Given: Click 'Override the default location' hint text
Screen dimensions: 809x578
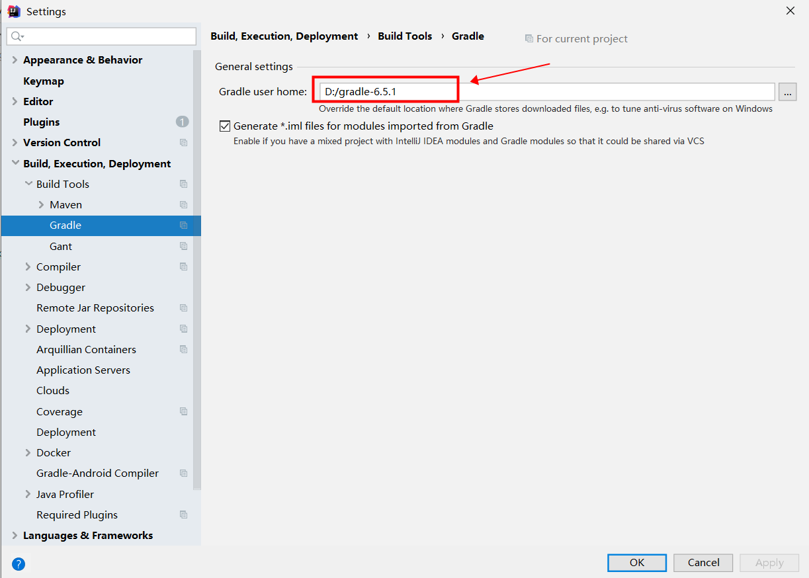Looking at the screenshot, I should click(546, 109).
